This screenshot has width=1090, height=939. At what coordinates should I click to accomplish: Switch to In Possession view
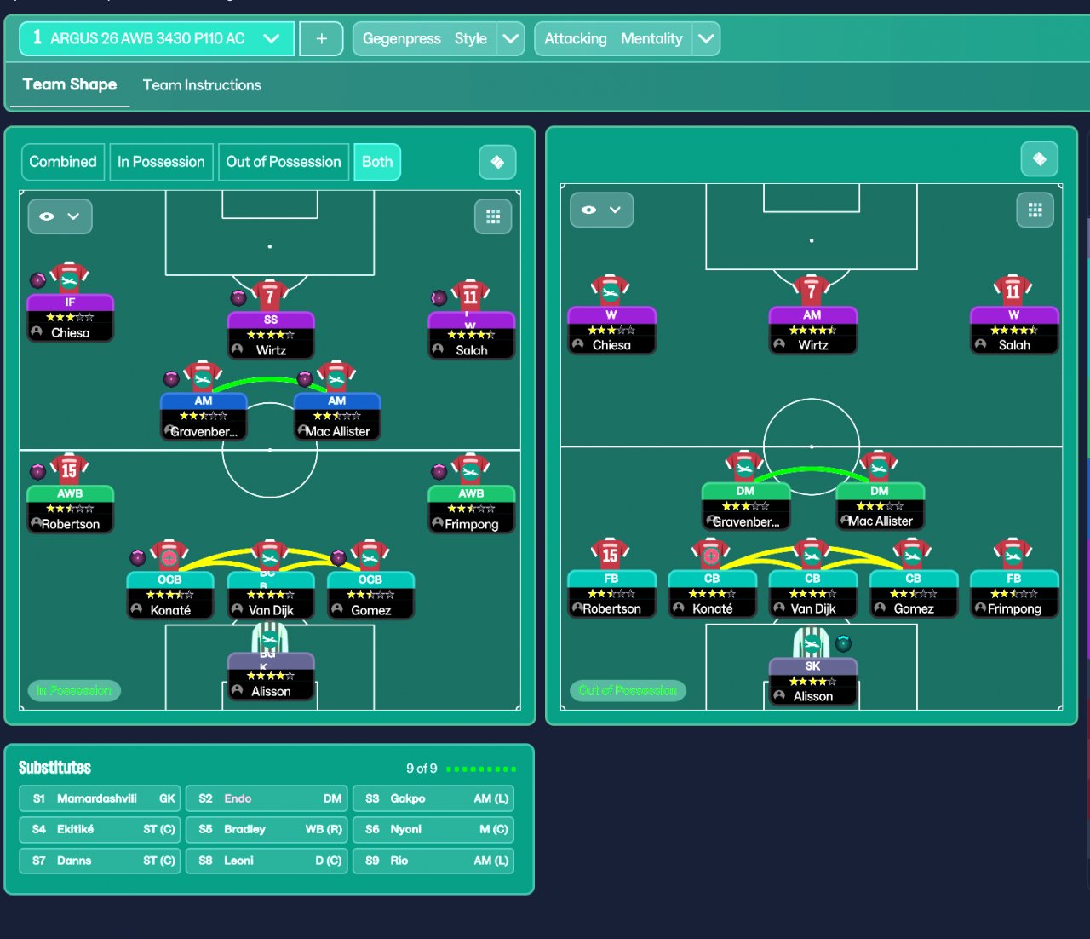click(x=161, y=162)
